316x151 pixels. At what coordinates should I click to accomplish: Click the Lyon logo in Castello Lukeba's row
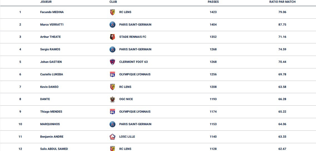pos(112,74)
